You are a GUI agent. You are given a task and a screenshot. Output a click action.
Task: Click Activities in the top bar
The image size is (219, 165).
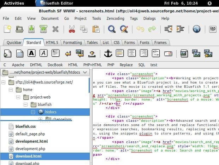point(14,3)
